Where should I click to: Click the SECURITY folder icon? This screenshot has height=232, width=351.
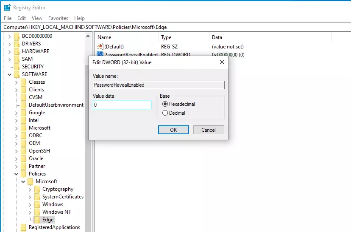[17, 66]
